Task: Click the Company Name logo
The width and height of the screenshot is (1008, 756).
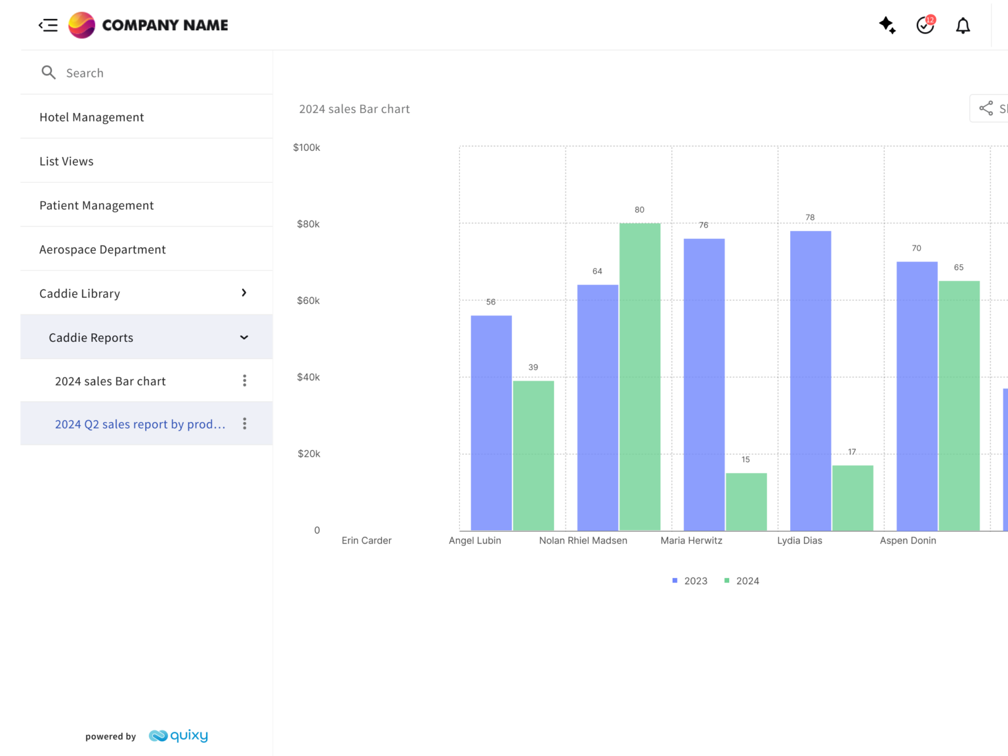Action: [148, 24]
